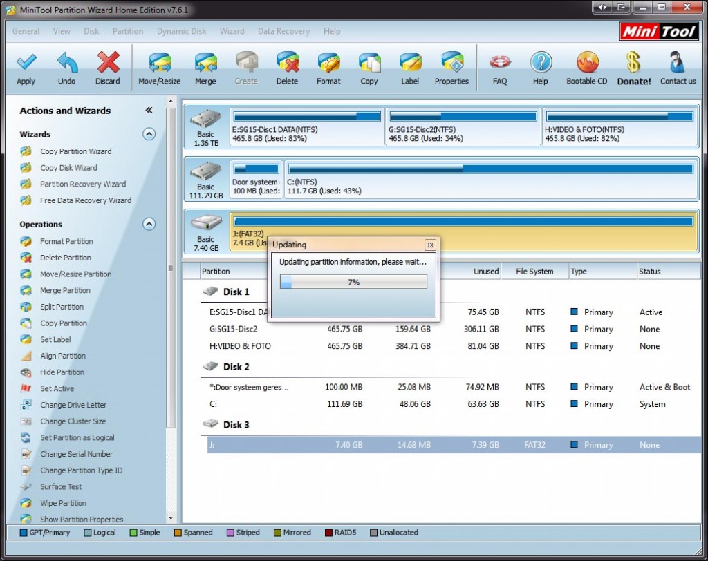Open the FAQ lifebuoy icon
Screen dimensions: 708x561
pos(500,62)
